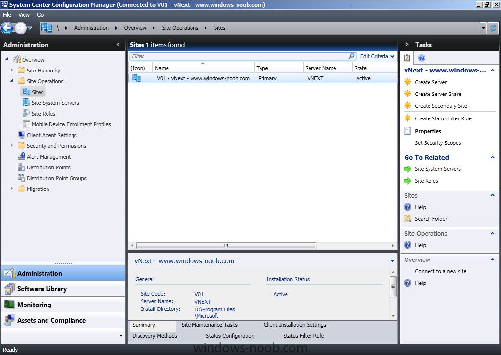
Task: Select the V01 - vNext site row
Action: pyautogui.click(x=262, y=78)
